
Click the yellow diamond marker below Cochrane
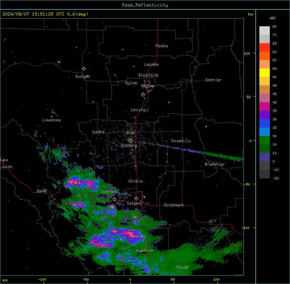pyautogui.click(x=114, y=199)
